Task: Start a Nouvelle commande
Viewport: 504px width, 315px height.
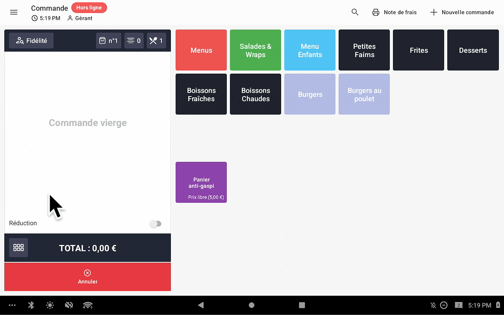Action: [x=461, y=12]
